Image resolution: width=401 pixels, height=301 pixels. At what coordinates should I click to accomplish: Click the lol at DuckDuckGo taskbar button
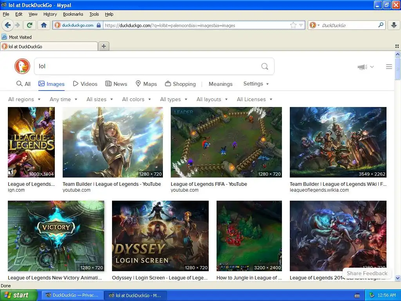coord(135,296)
